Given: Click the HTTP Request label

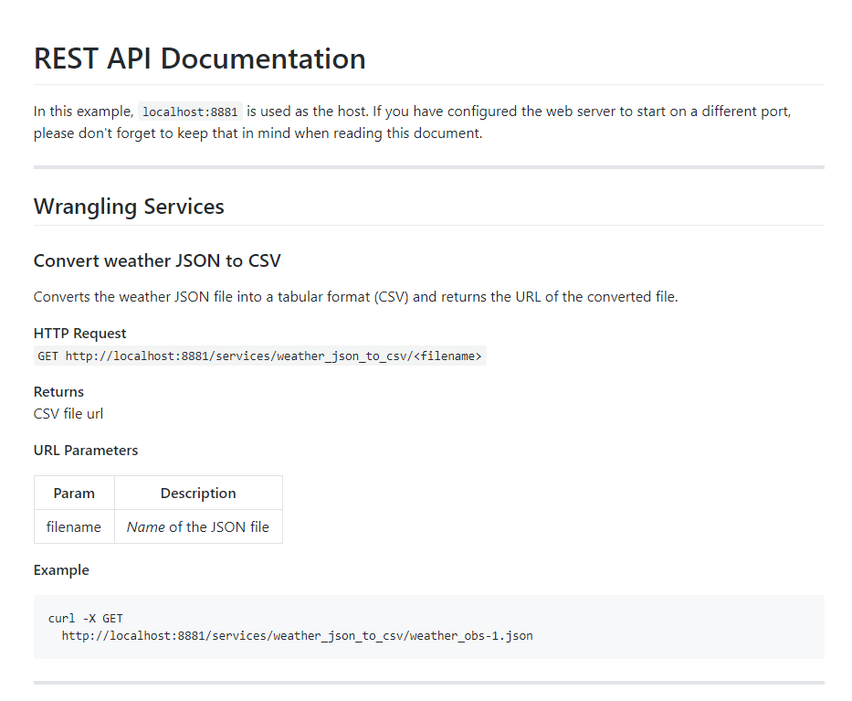Looking at the screenshot, I should point(79,334).
